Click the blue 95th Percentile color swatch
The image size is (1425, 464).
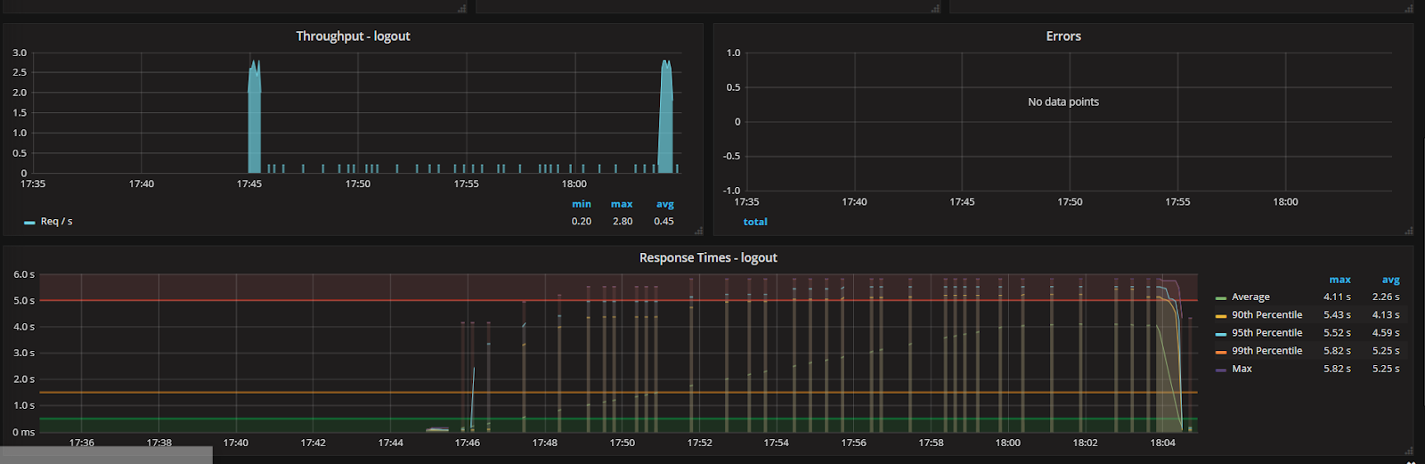click(1221, 334)
